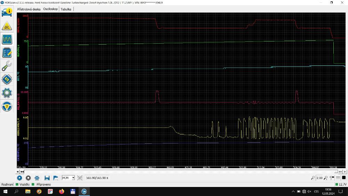Open Firefox from the Windows taskbar
This screenshot has width=348, height=196.
pos(62,191)
